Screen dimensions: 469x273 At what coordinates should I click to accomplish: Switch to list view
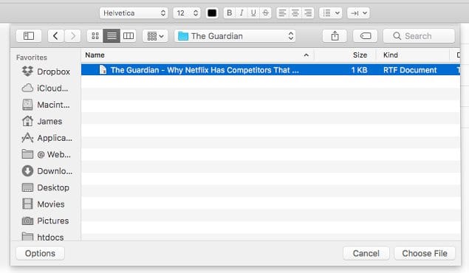point(112,36)
